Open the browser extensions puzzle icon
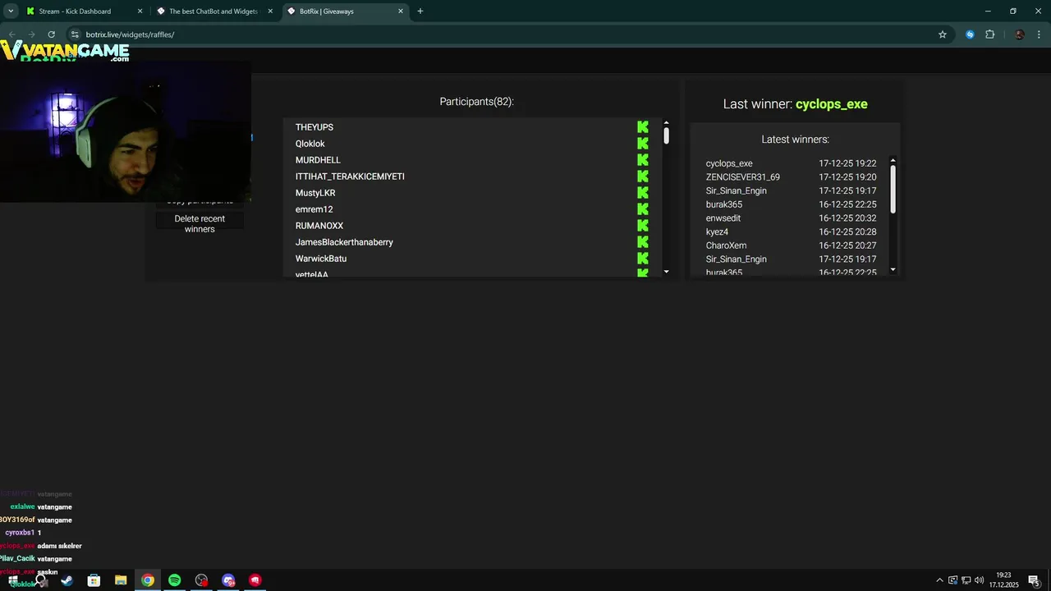Screen dimensions: 1051x591 989,34
